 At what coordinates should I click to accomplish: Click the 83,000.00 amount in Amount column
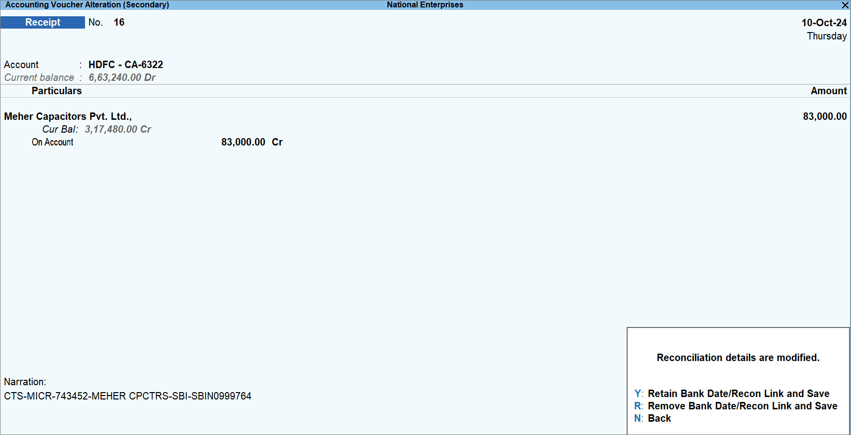coord(824,116)
